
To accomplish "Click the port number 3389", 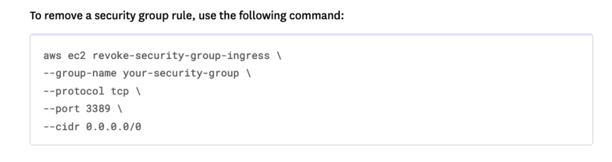I will (x=98, y=109).
